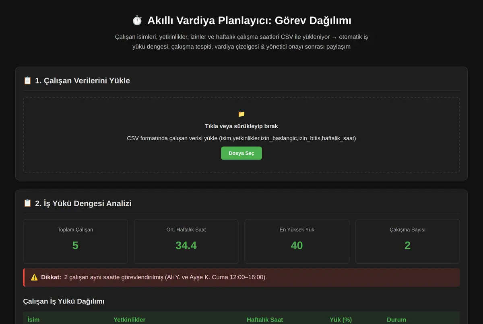The image size is (483, 324).
Task: Select the En Yüksek Yük stat card
Action: [x=297, y=241]
